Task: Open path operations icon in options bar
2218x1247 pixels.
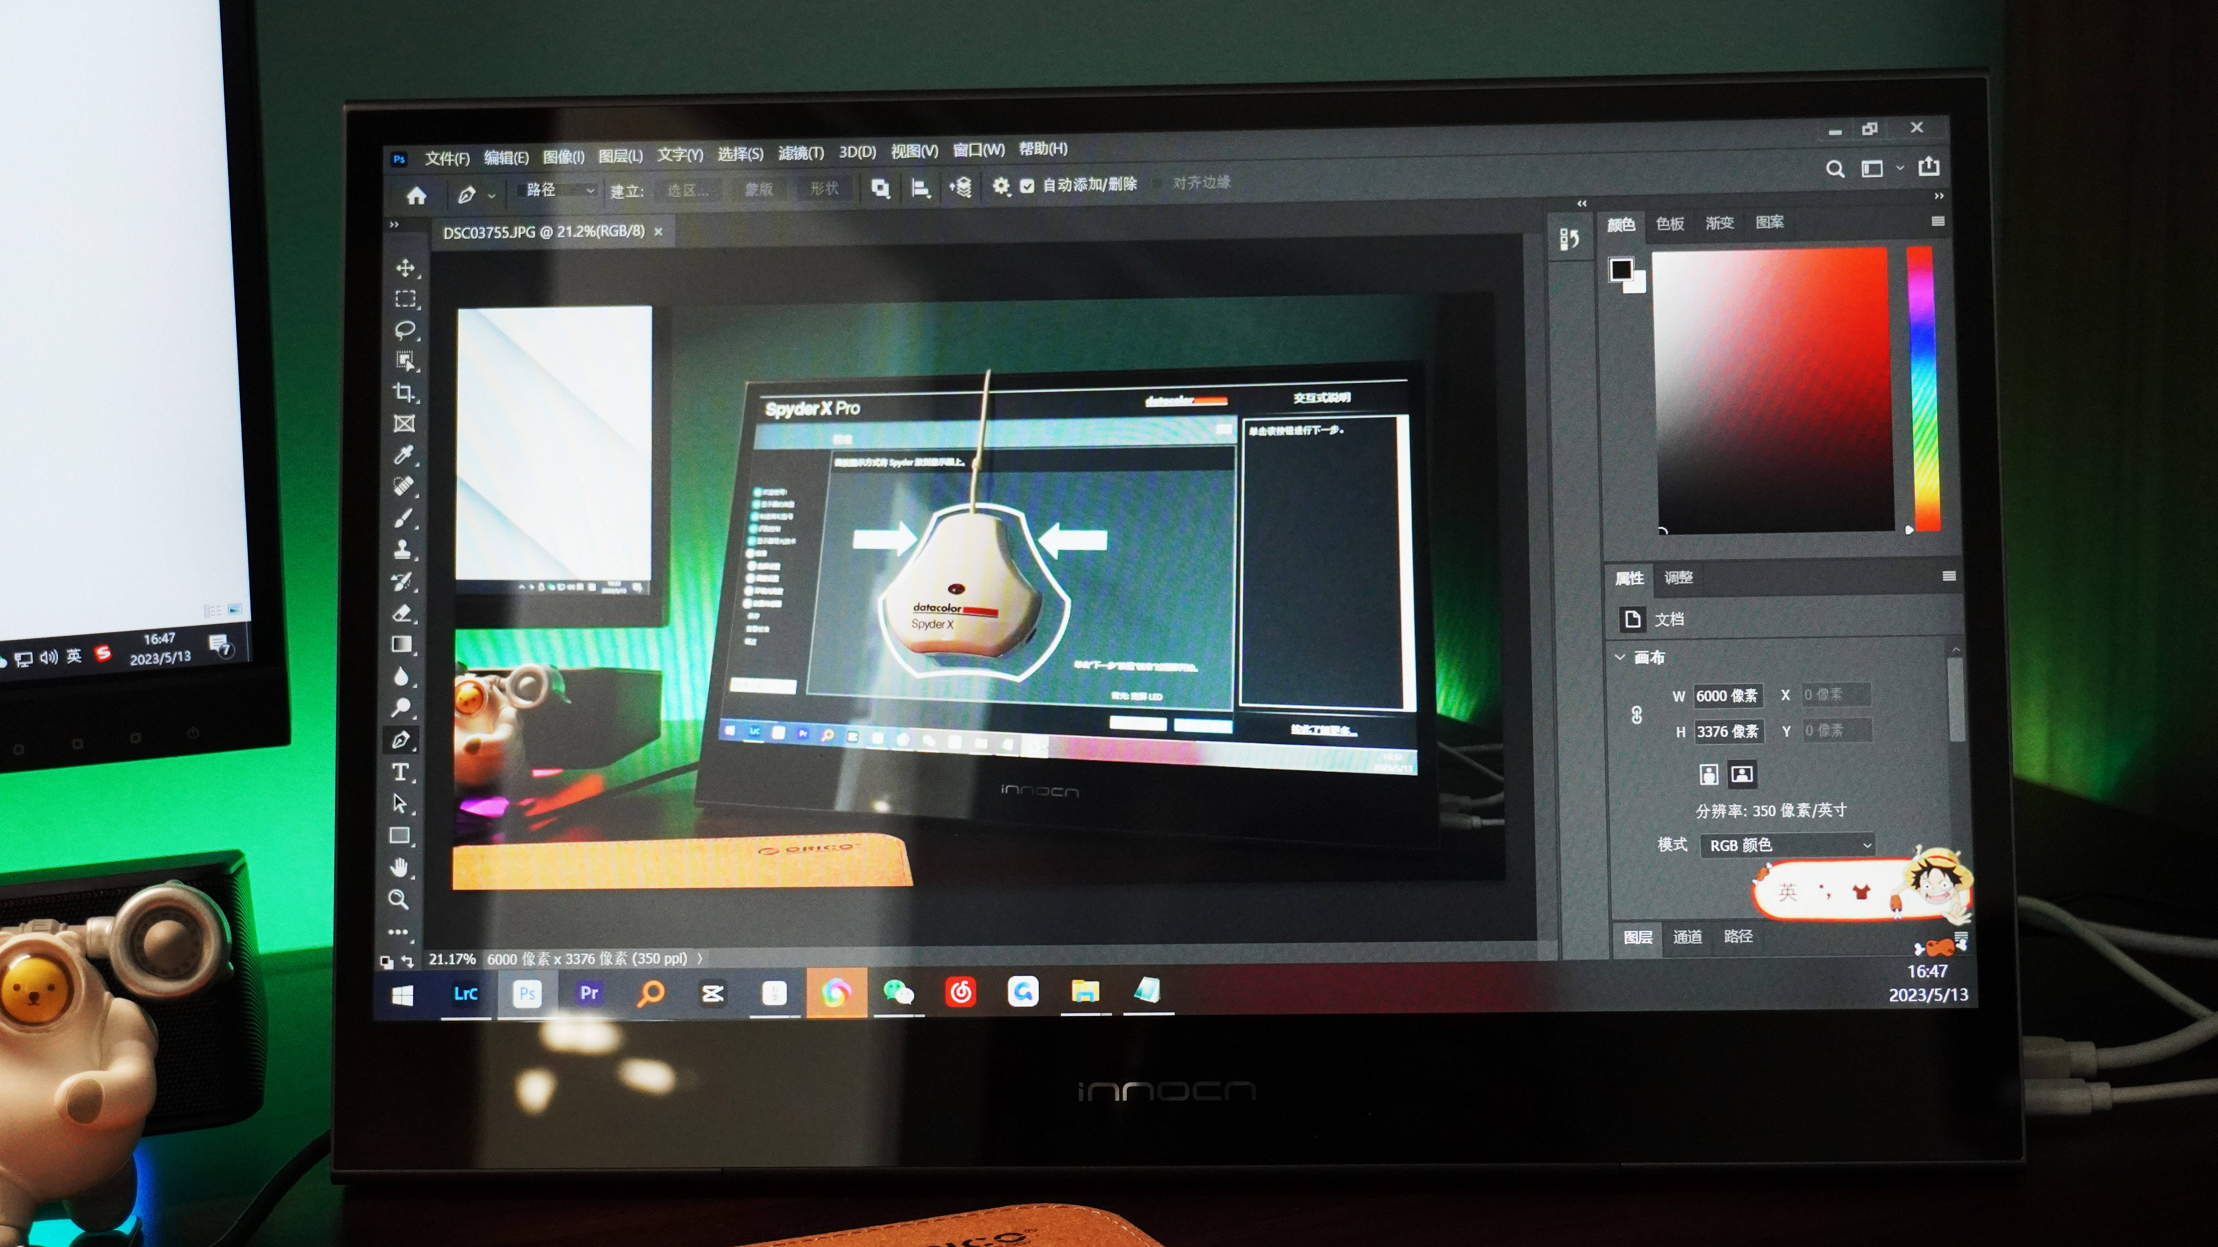Action: (x=880, y=188)
